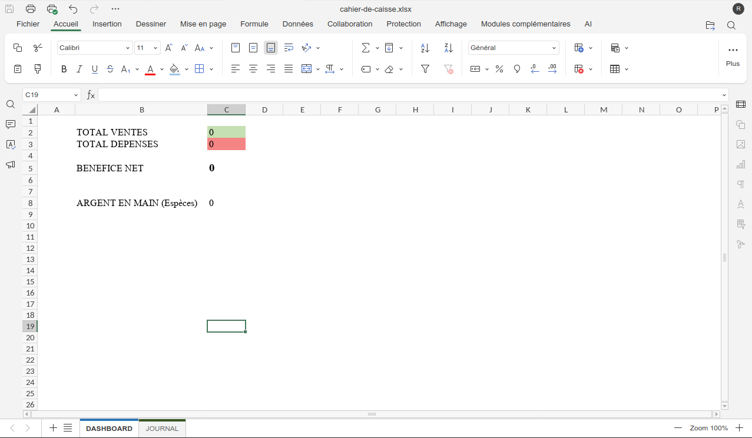
Task: Zoom out with the minus button
Action: [x=678, y=428]
